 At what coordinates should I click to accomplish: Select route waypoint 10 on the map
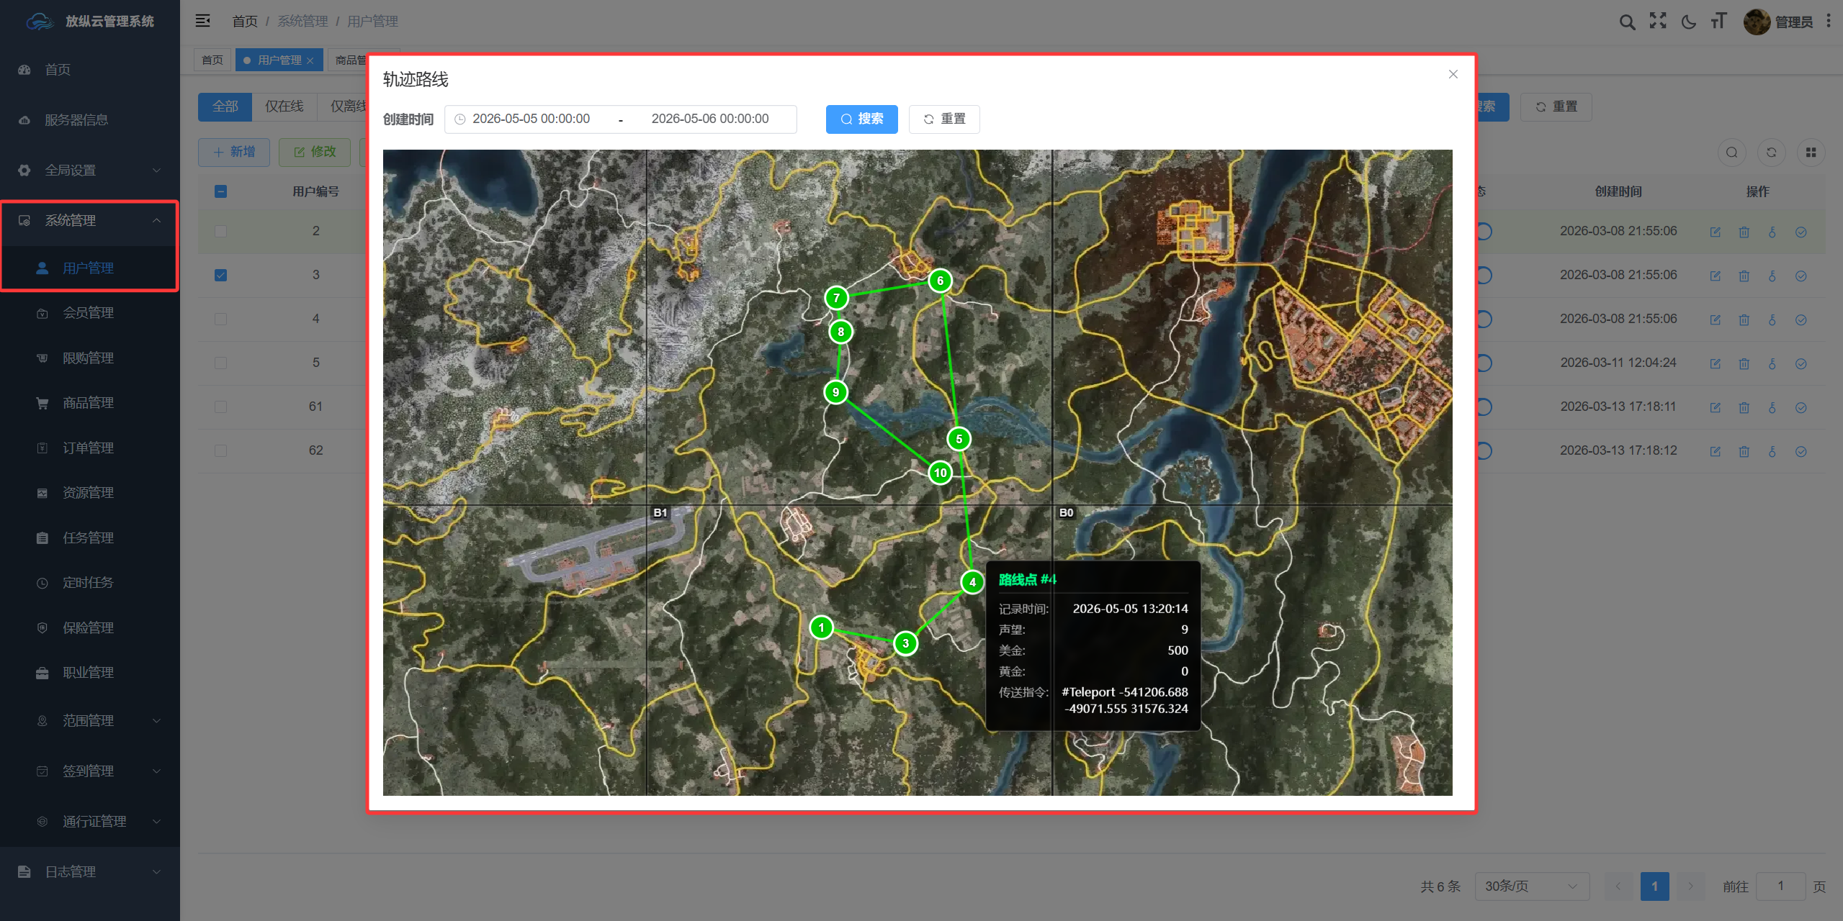(940, 473)
